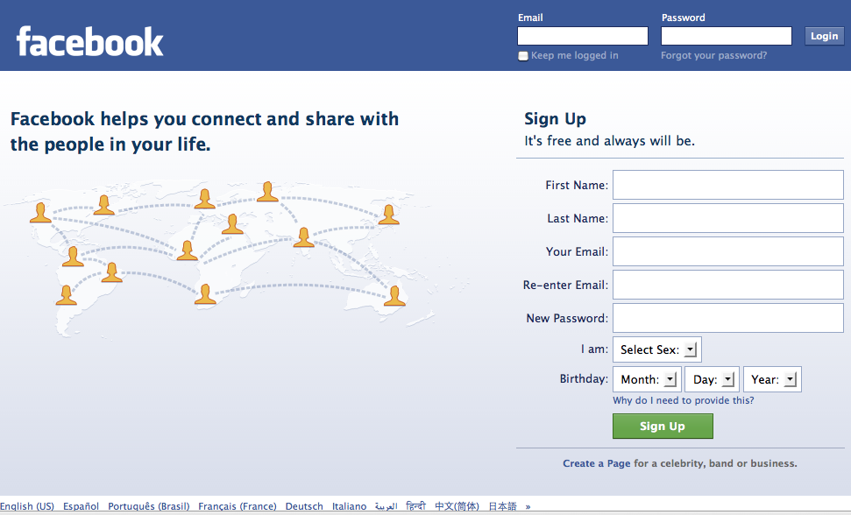Click the green Sign Up button
The width and height of the screenshot is (851, 515).
click(662, 427)
